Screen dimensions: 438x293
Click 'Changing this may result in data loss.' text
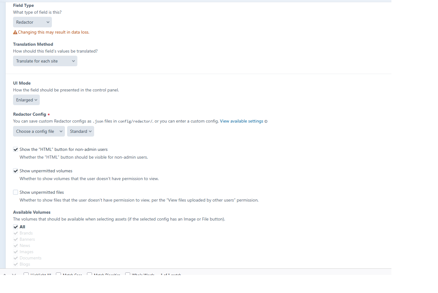click(x=54, y=32)
